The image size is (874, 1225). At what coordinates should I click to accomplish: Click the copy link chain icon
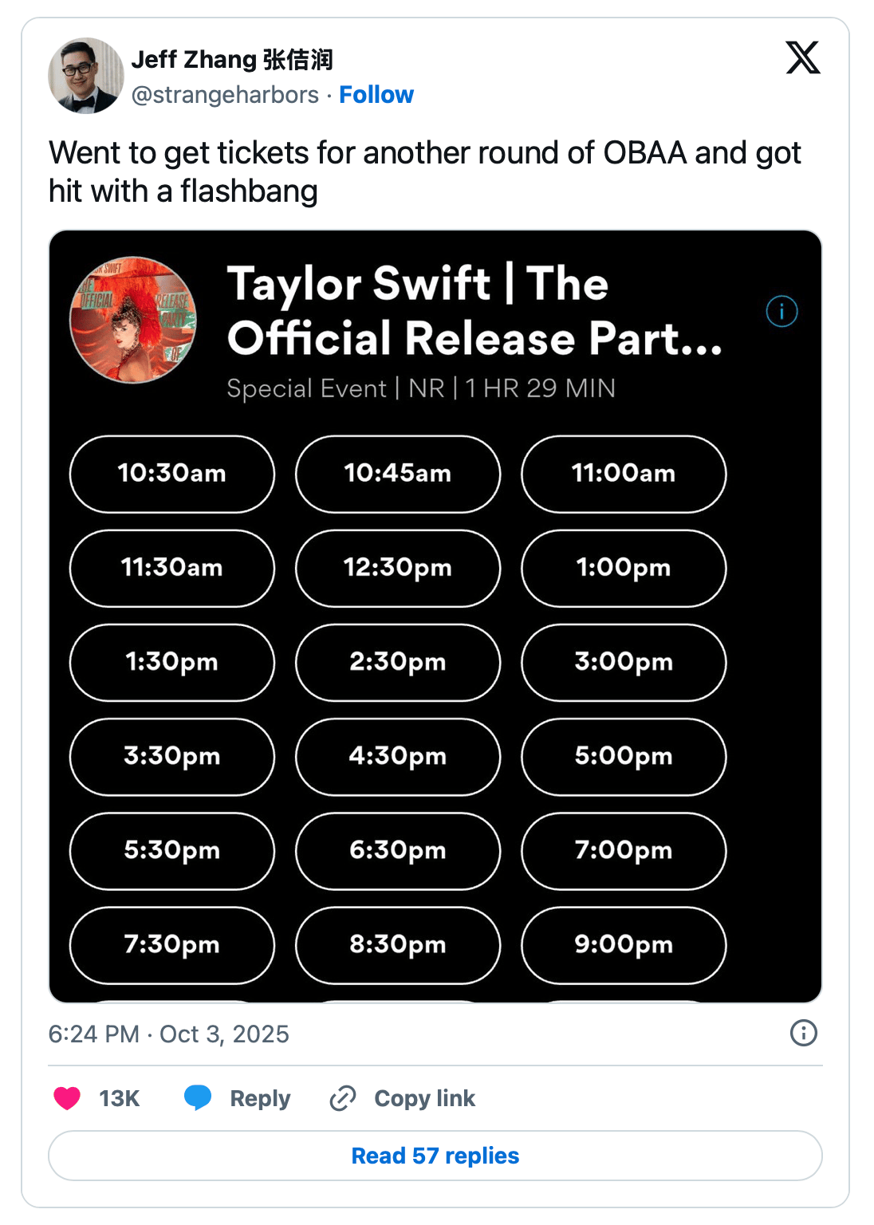coord(343,1098)
